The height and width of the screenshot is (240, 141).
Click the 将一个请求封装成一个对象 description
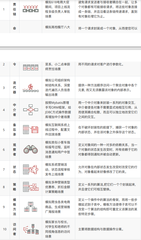click(108, 28)
